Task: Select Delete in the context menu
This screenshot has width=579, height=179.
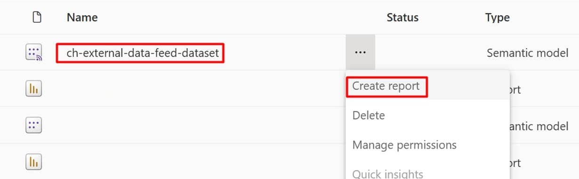Action: pos(369,115)
